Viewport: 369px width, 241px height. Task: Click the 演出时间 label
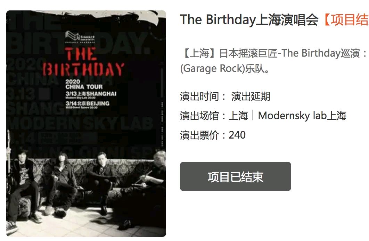tap(199, 97)
